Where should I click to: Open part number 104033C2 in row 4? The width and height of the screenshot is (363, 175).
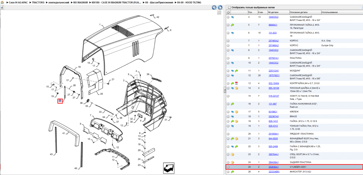[x=273, y=17]
